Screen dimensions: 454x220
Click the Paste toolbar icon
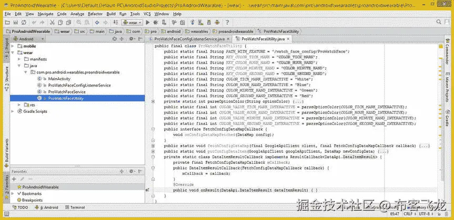(x=68, y=22)
